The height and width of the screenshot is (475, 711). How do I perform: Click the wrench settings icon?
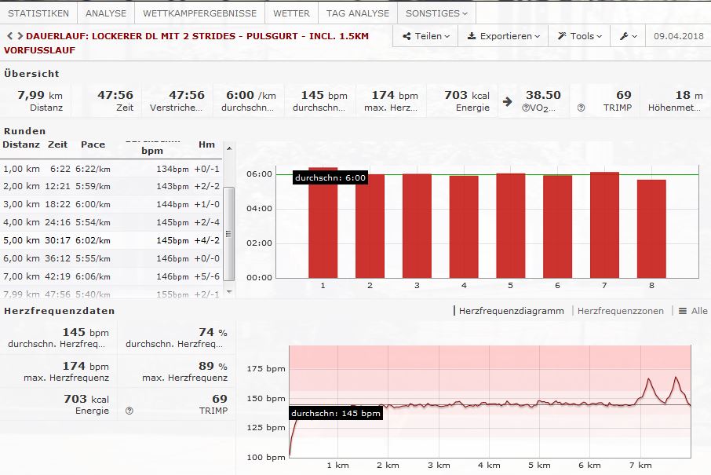pyautogui.click(x=628, y=36)
